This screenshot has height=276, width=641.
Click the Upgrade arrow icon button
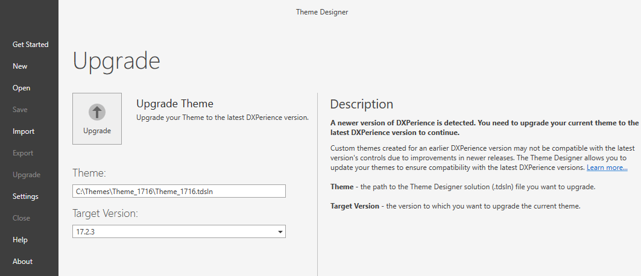point(97,118)
